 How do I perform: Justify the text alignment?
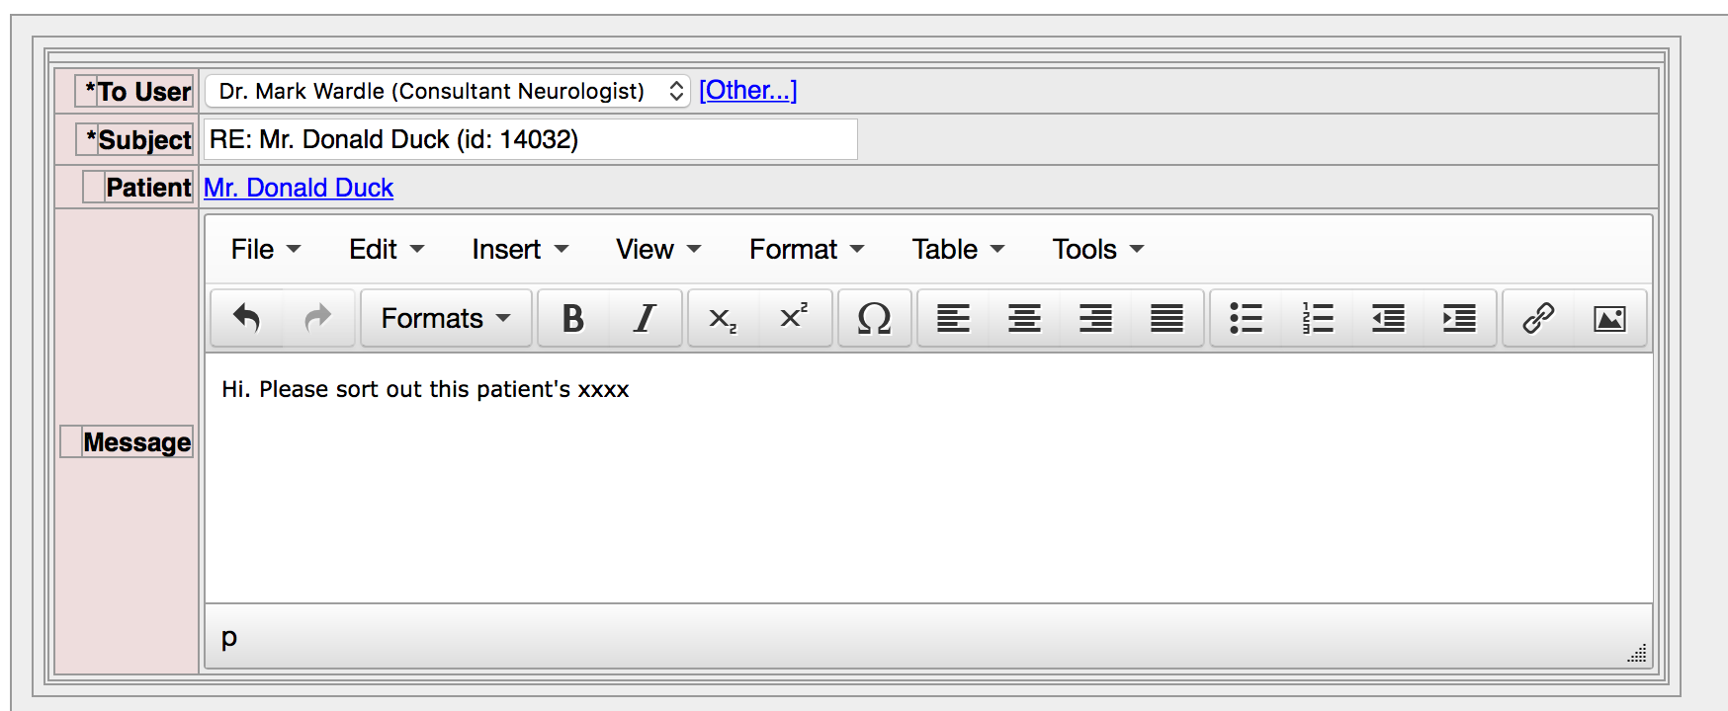[1166, 318]
